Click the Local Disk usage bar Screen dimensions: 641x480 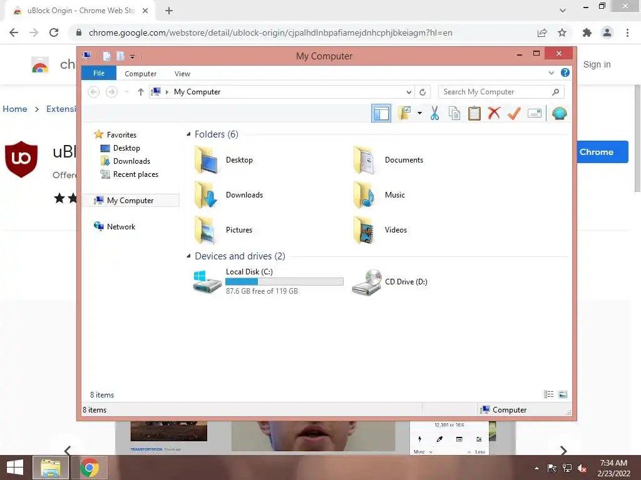[284, 282]
